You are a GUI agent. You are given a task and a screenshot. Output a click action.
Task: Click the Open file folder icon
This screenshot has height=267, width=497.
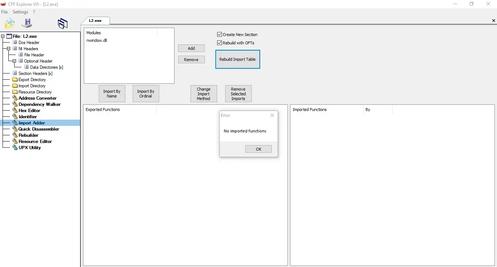9,24
